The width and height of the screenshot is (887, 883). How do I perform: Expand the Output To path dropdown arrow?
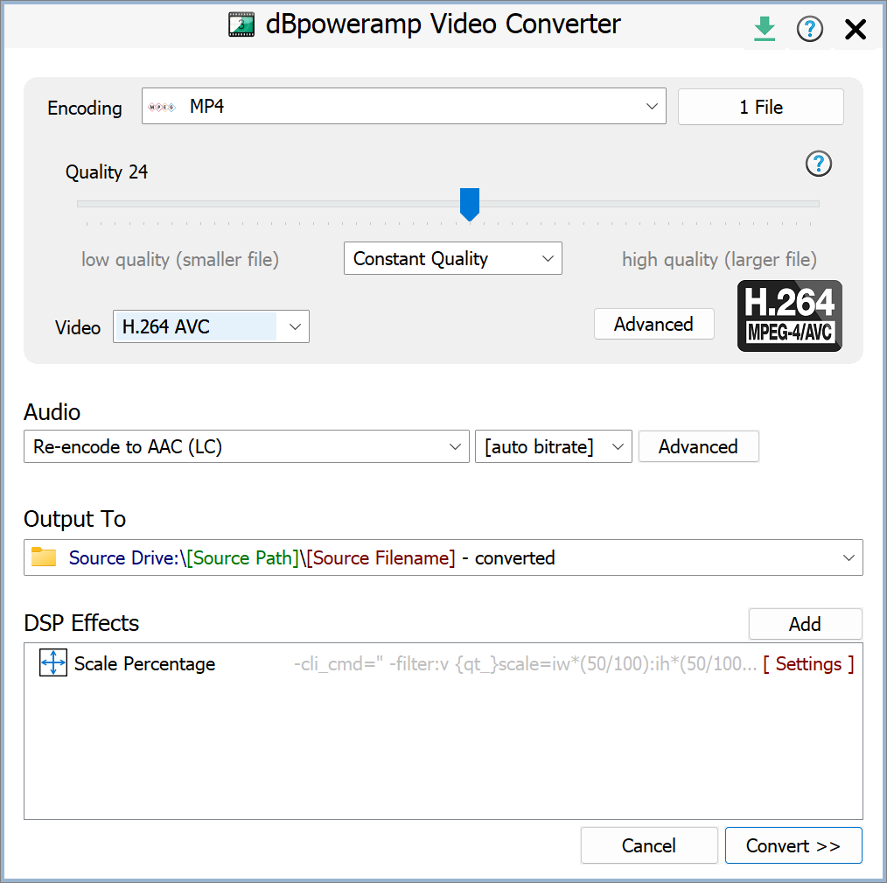(x=848, y=557)
